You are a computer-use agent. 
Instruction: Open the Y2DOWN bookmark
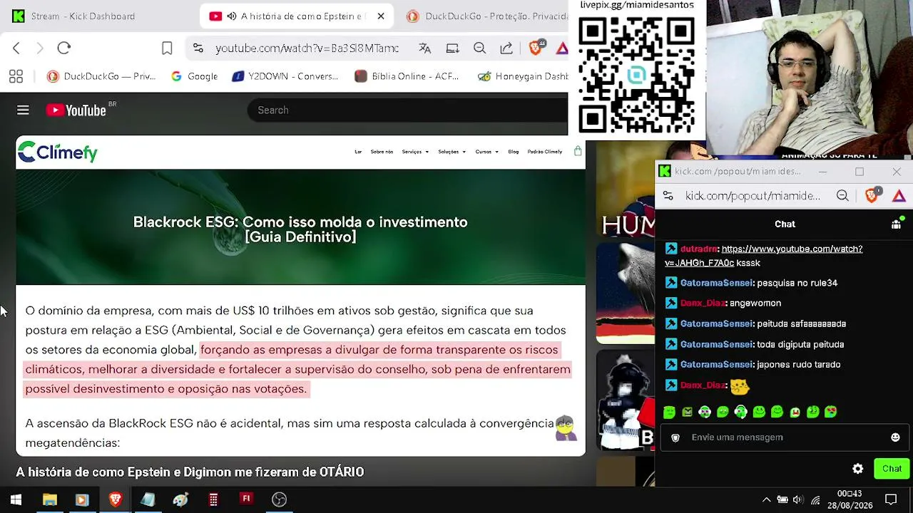pos(285,76)
